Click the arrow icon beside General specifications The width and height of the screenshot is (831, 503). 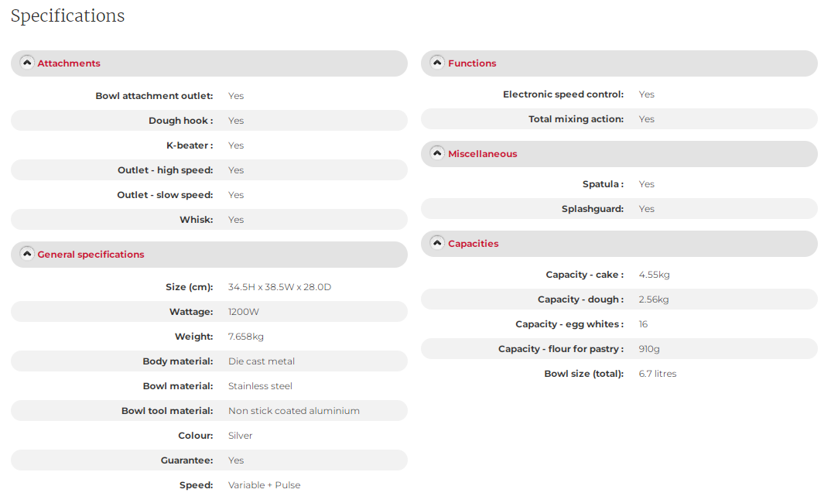coord(27,253)
